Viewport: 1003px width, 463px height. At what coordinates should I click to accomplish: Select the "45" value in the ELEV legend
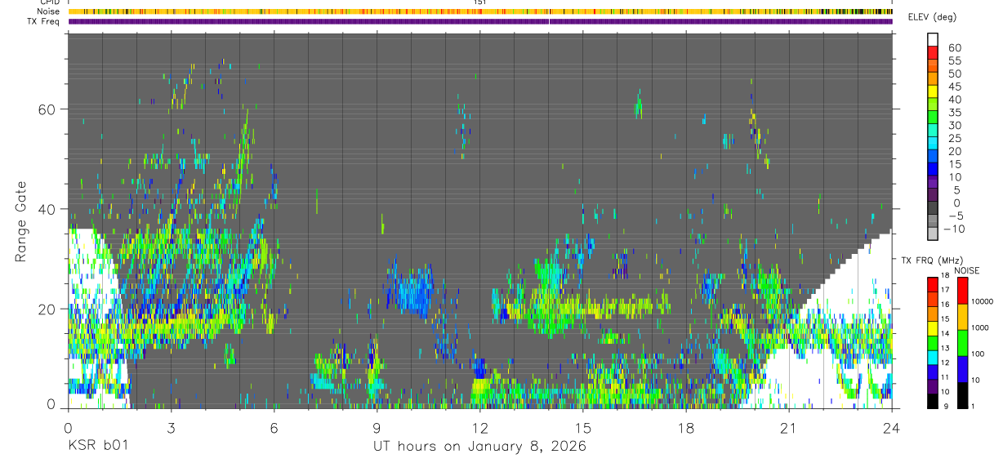coord(955,87)
